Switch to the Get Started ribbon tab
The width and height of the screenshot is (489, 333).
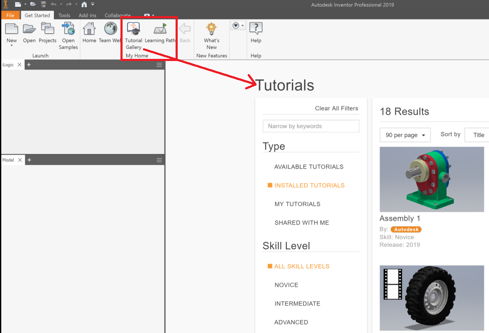click(37, 15)
